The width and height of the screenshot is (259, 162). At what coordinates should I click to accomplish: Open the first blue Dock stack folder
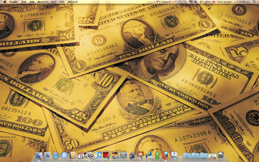(187, 156)
